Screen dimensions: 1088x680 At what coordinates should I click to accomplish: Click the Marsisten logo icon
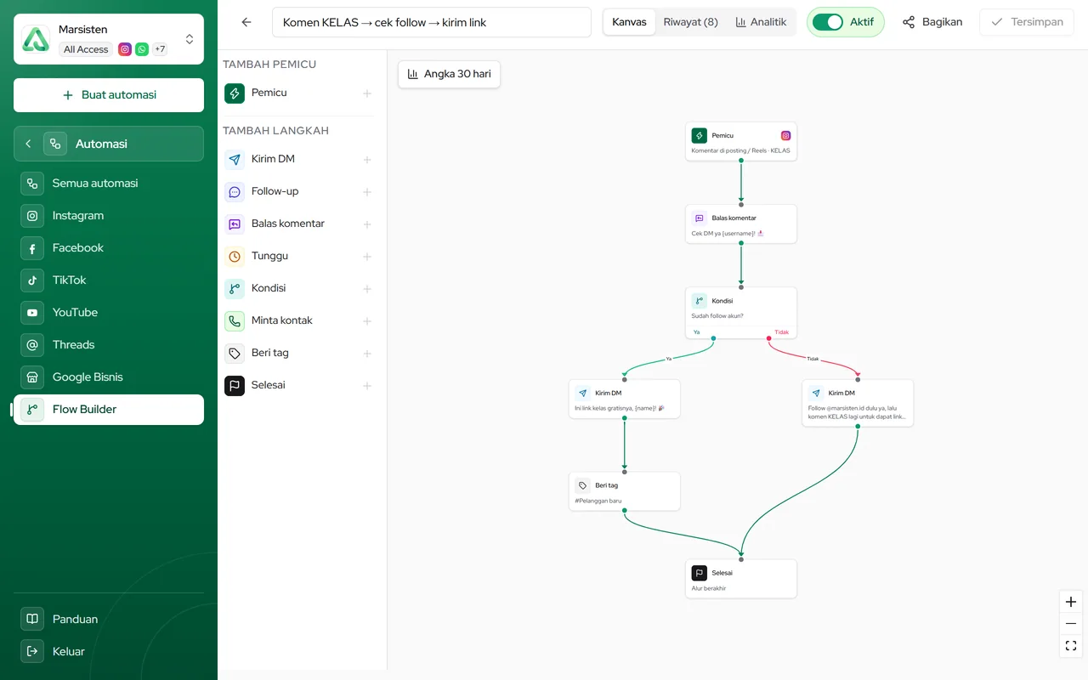[36, 39]
